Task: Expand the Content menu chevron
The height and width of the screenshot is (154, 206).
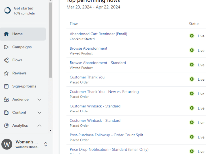Action: [39, 113]
